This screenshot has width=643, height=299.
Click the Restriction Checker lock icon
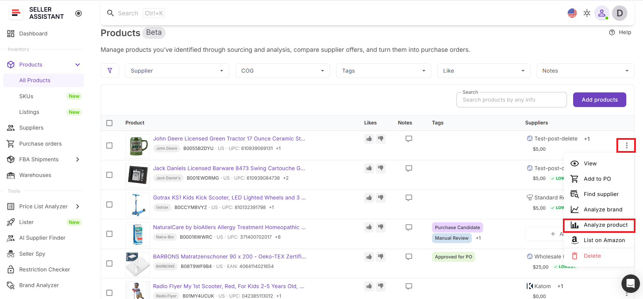[x=11, y=269]
